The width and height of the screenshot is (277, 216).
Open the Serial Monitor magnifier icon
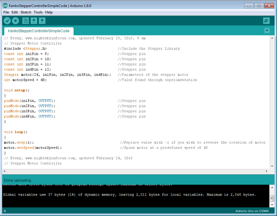[266, 21]
